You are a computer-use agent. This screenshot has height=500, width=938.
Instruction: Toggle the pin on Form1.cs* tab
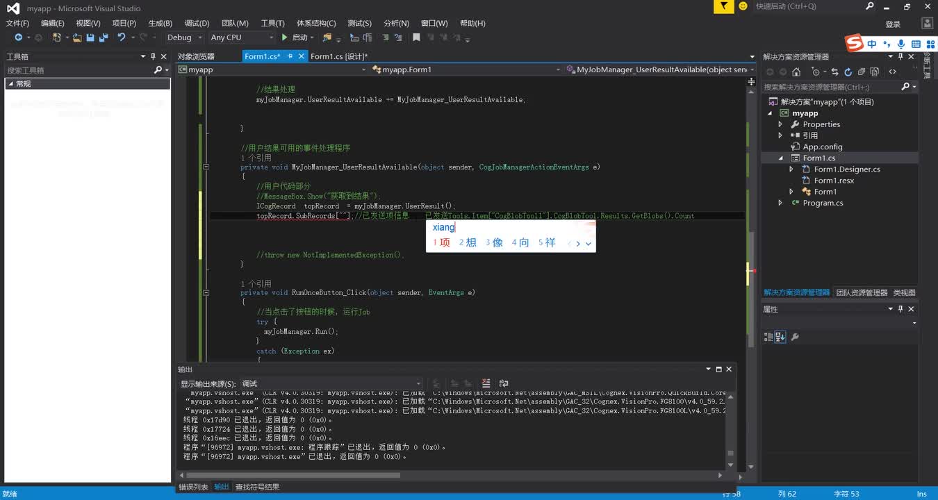pyautogui.click(x=290, y=56)
